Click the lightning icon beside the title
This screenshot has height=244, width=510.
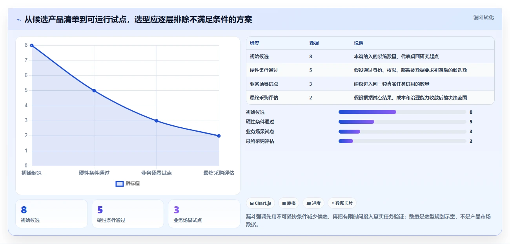[x=18, y=20]
